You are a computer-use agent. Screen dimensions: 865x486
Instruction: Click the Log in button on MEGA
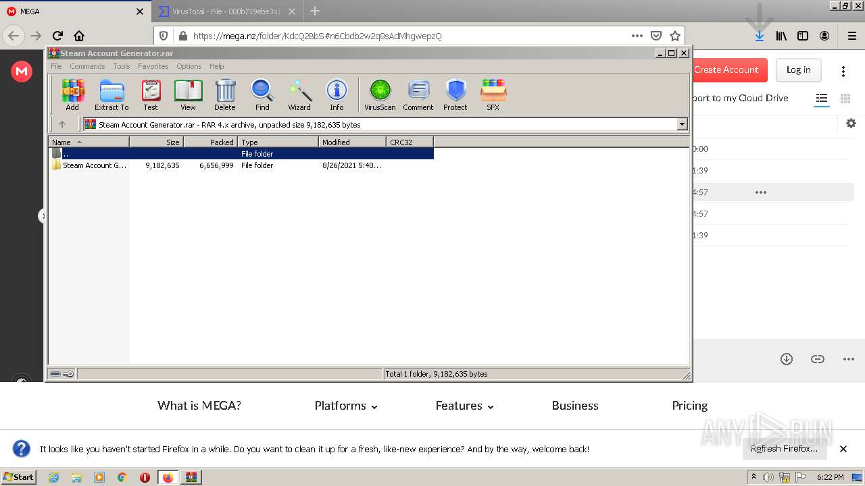click(798, 70)
